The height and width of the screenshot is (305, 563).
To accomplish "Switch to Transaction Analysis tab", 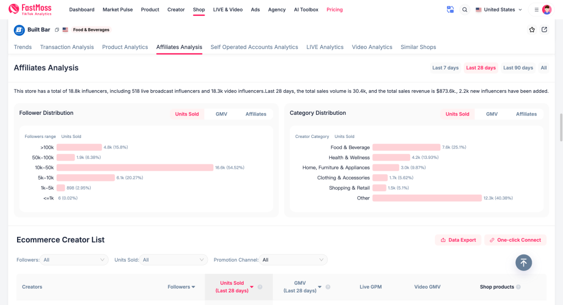I will point(67,47).
